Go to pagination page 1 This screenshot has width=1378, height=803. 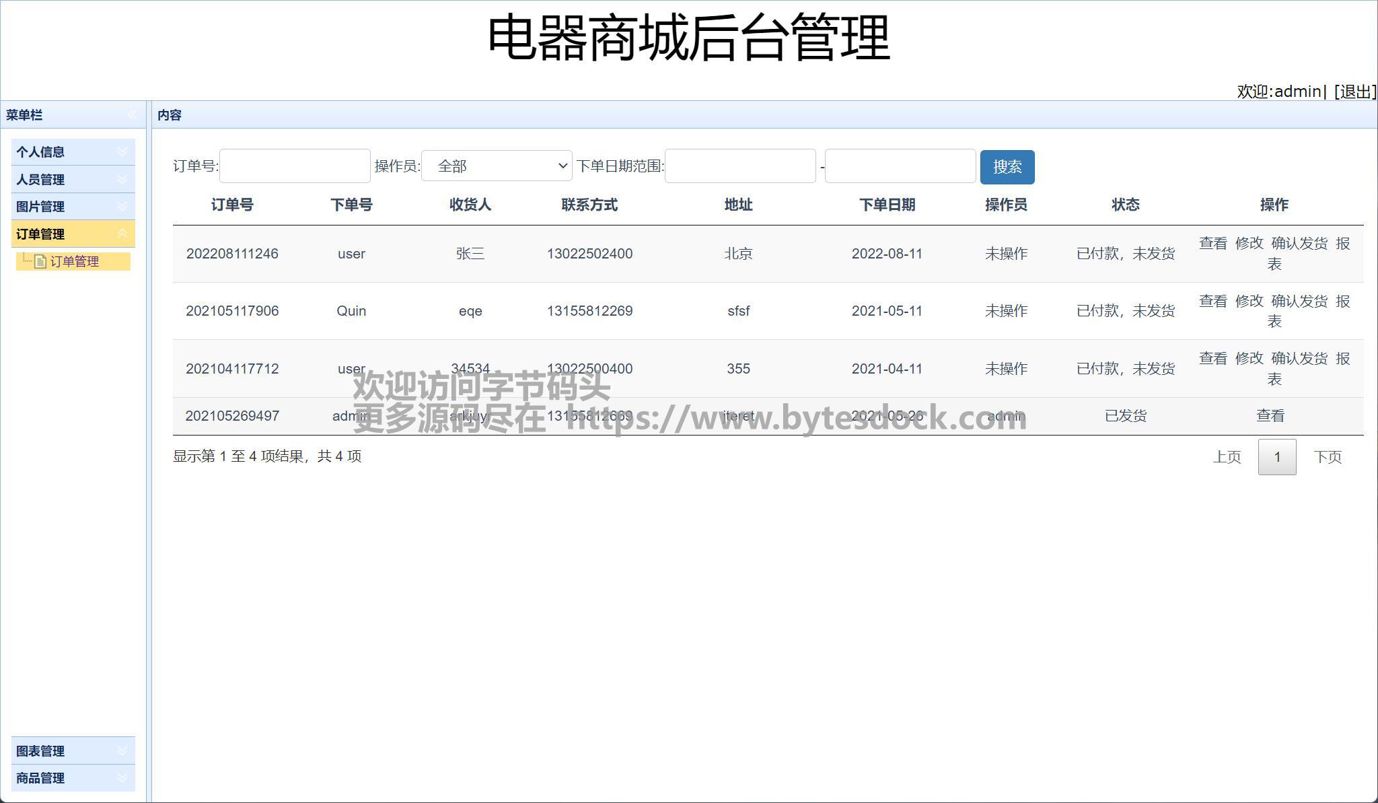point(1277,457)
